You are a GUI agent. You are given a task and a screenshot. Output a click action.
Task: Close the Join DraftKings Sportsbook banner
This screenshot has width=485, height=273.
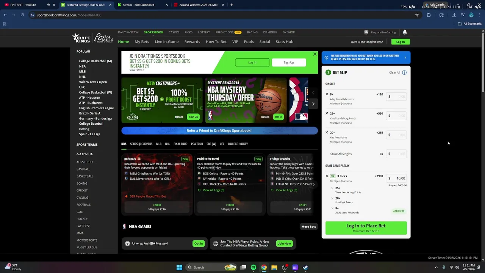click(315, 54)
